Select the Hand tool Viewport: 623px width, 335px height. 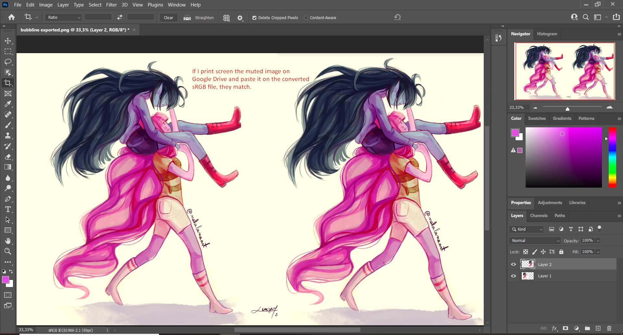8,241
